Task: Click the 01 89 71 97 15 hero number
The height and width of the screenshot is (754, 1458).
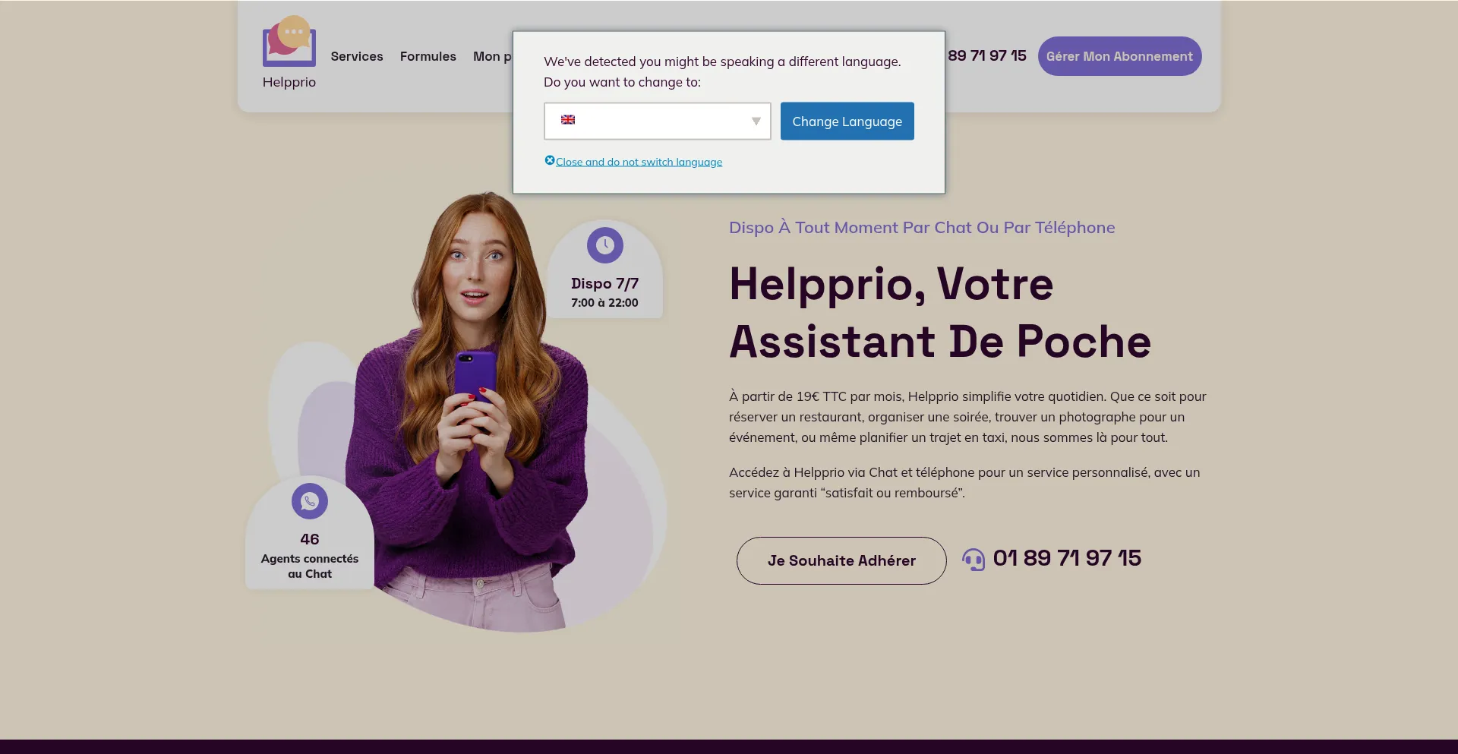Action: [x=1067, y=558]
